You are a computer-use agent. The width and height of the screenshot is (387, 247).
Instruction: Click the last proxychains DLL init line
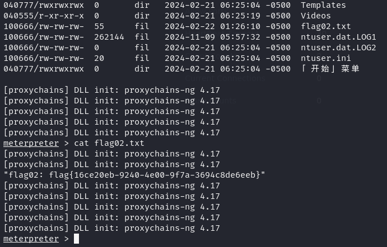pyautogui.click(x=111, y=228)
